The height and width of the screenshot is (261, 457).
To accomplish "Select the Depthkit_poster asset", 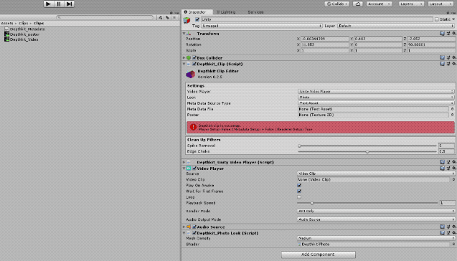I will [x=22, y=34].
